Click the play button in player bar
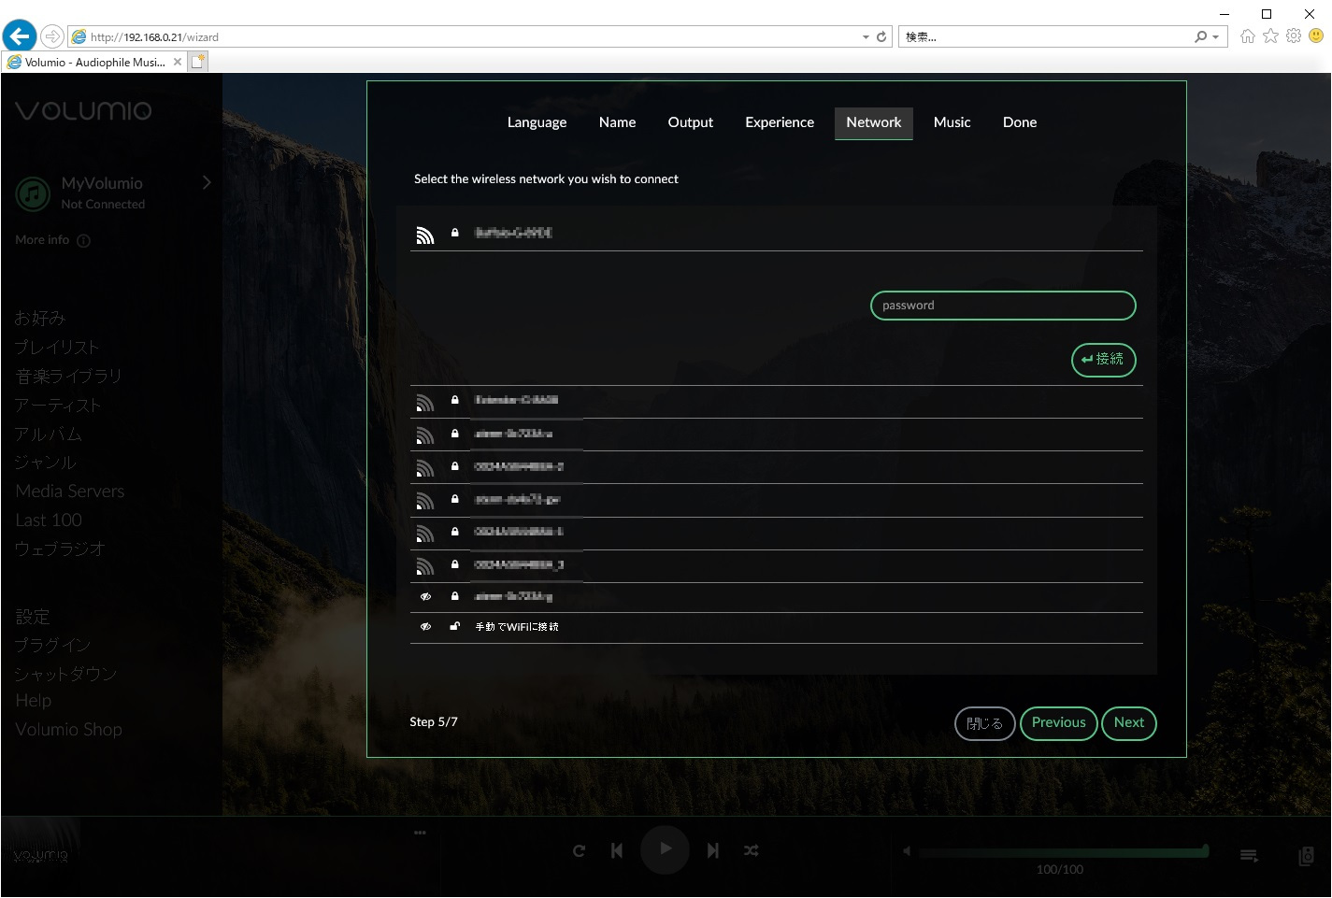Viewport: 1332px width, 898px height. pyautogui.click(x=665, y=849)
